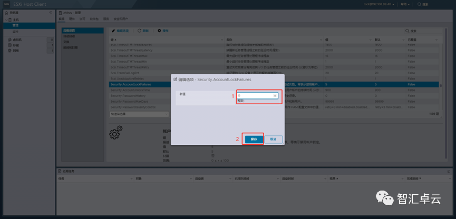Click the pencil icon for 编辑选项
The width and height of the screenshot is (456, 219).
[114, 31]
